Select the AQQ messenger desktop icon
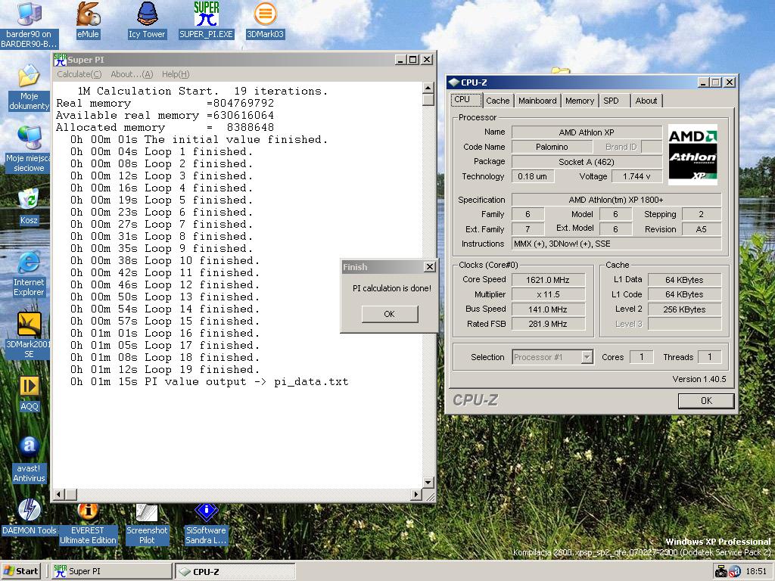This screenshot has width=775, height=581. [29, 393]
